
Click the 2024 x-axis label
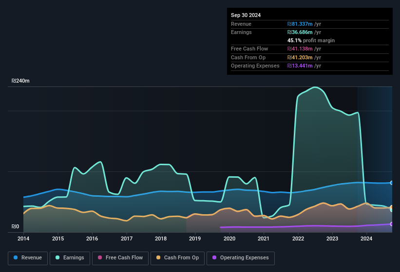pyautogui.click(x=366, y=238)
